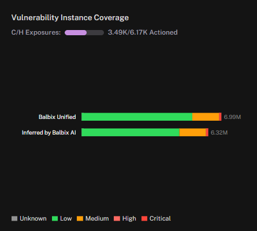Toggle the Low severity legend label
The image size is (257, 231).
coord(66,218)
